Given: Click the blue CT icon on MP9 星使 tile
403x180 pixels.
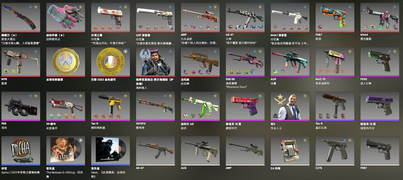Looking at the screenshot, I should coord(35,52).
